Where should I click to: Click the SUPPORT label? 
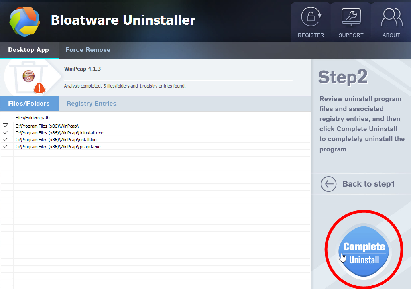(x=351, y=35)
